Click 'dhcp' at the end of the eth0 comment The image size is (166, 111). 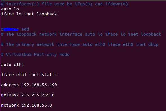click(x=153, y=44)
